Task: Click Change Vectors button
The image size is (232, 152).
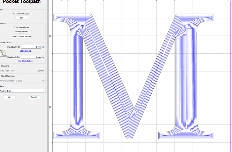Action: click(x=22, y=32)
